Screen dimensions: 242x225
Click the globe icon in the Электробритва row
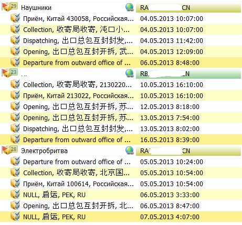(x=130, y=151)
